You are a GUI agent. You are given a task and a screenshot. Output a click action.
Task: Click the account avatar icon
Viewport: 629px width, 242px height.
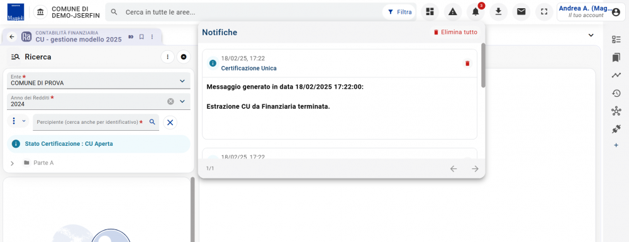[x=616, y=12]
